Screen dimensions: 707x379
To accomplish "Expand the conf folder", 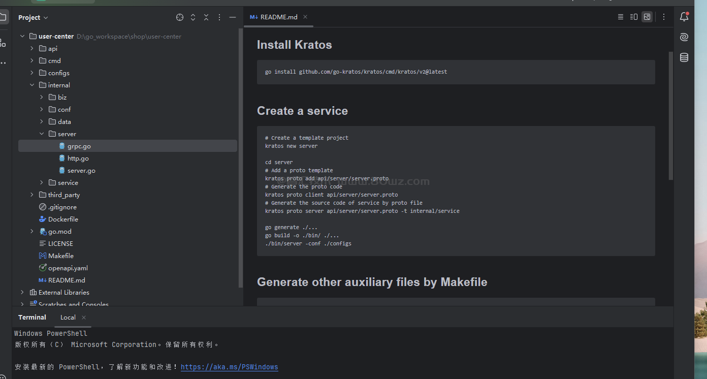I will tap(42, 110).
